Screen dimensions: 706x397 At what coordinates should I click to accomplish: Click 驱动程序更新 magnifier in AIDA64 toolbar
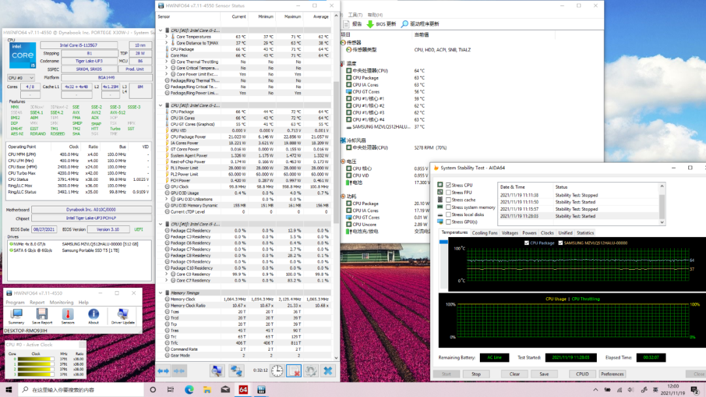(x=405, y=24)
